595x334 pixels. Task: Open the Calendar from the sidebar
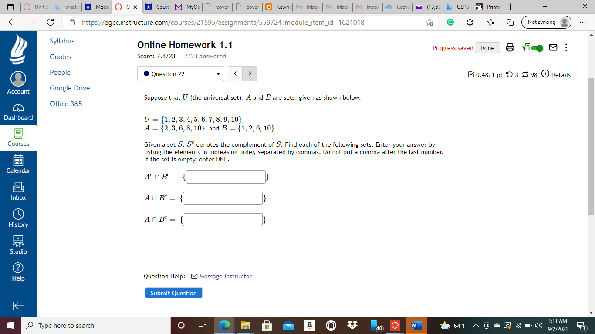18,165
